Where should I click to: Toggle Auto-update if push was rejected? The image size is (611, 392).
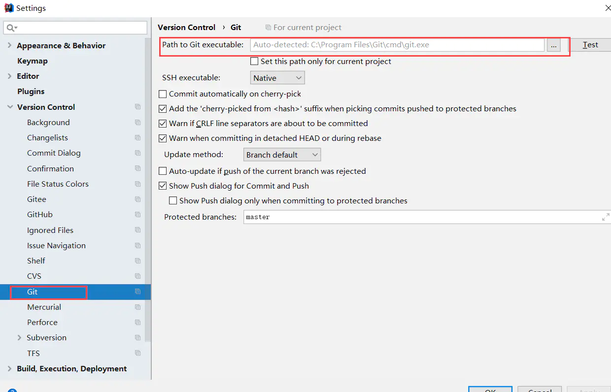click(x=163, y=171)
